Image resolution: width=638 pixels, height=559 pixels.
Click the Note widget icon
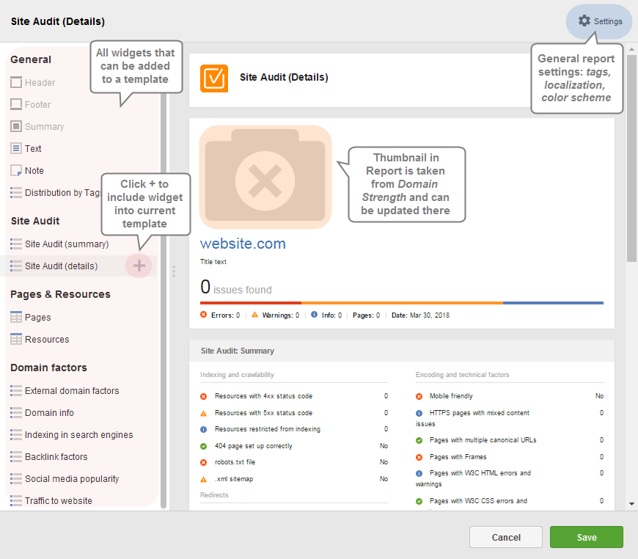tap(16, 170)
